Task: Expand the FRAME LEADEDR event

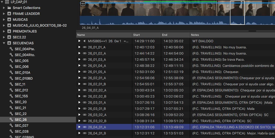Action: point(4,14)
